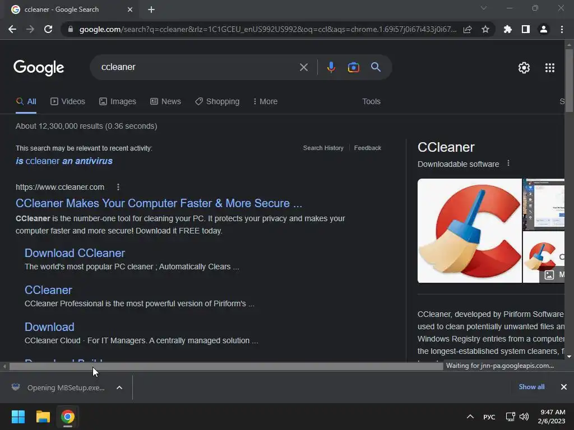This screenshot has width=574, height=430.
Task: Open the Chrome three-dot menu
Action: [562, 29]
